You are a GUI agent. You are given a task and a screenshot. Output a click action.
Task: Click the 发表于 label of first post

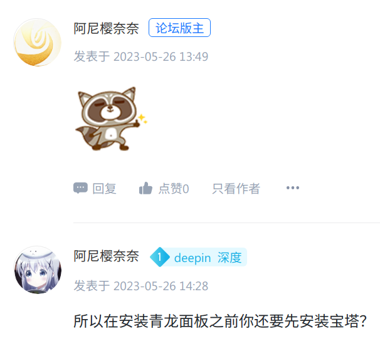[x=92, y=56]
